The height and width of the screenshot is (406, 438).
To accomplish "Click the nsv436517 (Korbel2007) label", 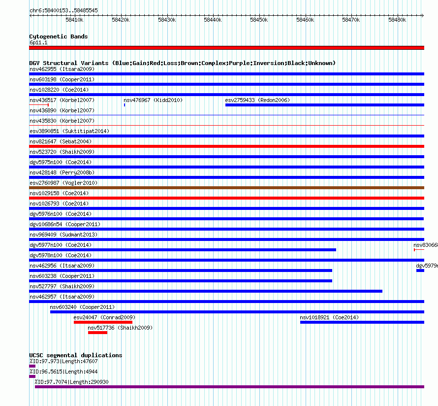I will point(62,100).
